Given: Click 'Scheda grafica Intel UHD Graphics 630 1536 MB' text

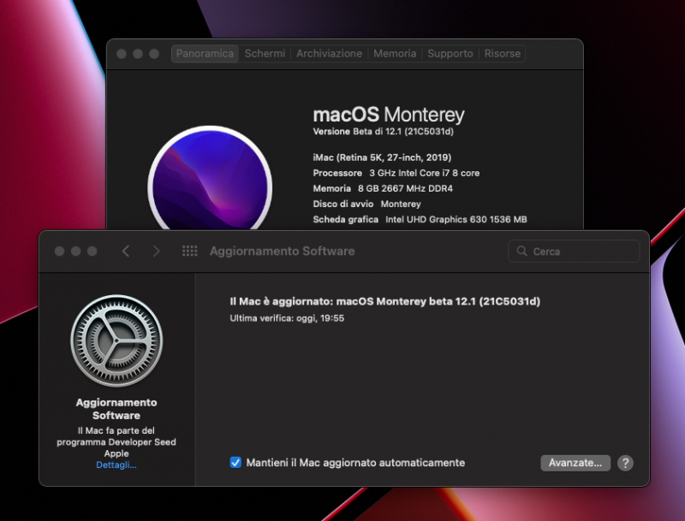Looking at the screenshot, I should [420, 220].
